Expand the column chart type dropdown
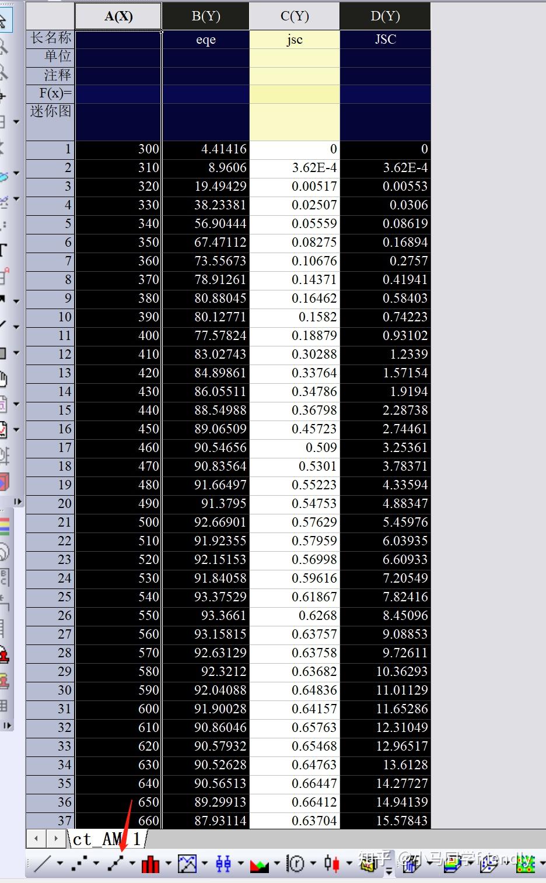The width and height of the screenshot is (546, 883). coord(169,863)
